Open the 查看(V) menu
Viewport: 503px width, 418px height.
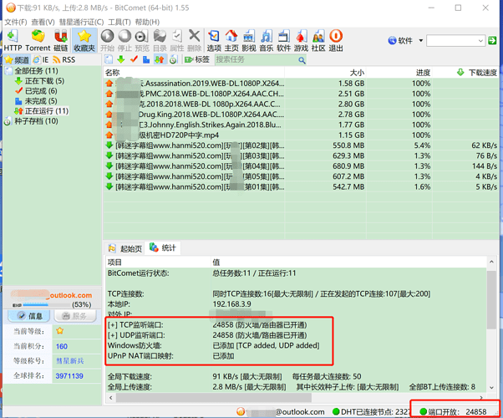[x=43, y=22]
